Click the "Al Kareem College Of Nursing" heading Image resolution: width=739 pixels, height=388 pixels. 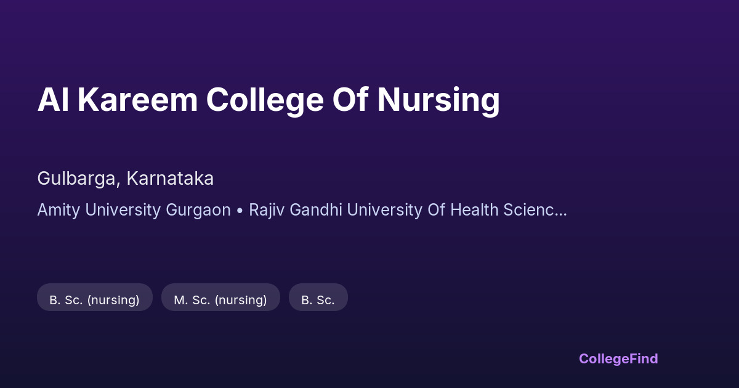click(269, 100)
